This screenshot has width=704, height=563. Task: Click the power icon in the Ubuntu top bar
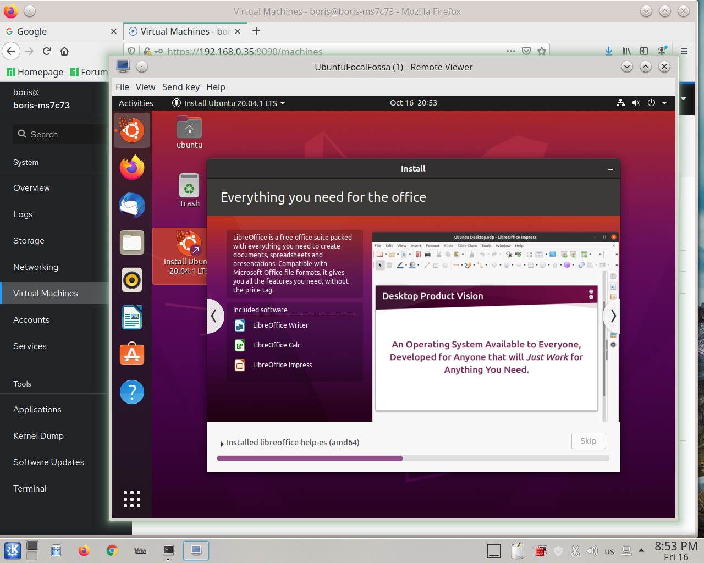click(x=650, y=103)
